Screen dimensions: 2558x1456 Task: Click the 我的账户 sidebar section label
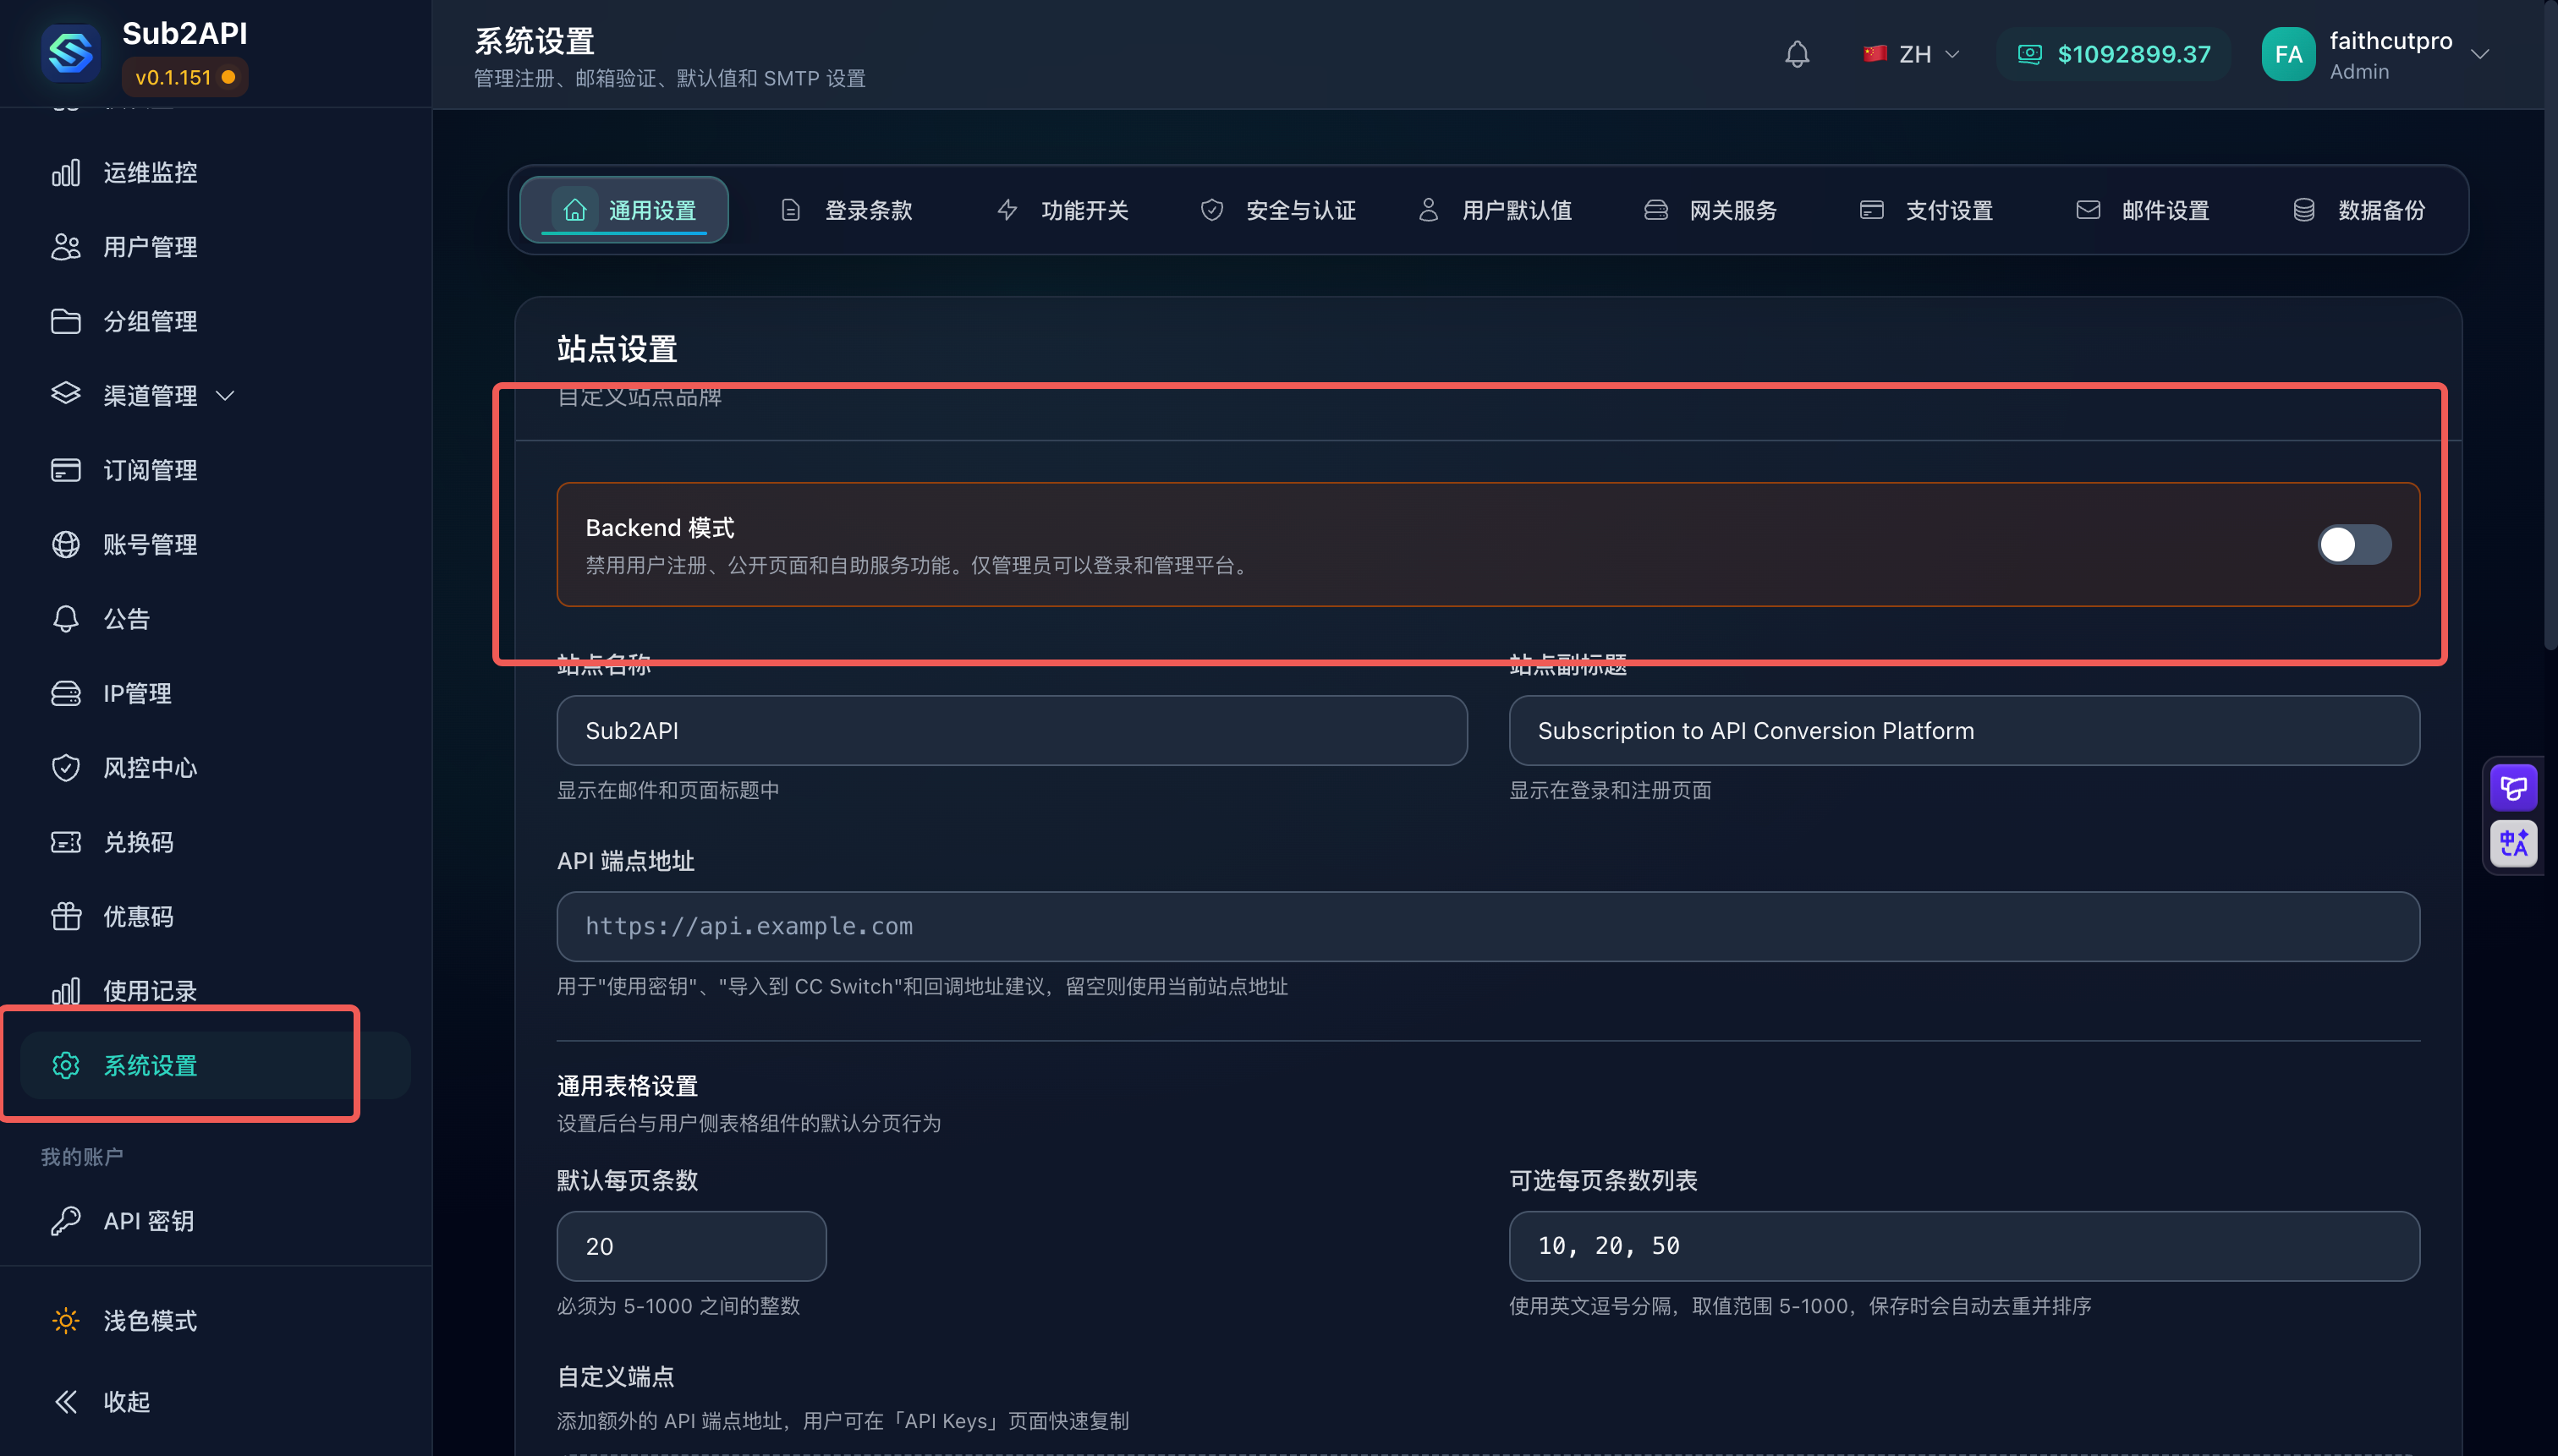click(x=82, y=1157)
